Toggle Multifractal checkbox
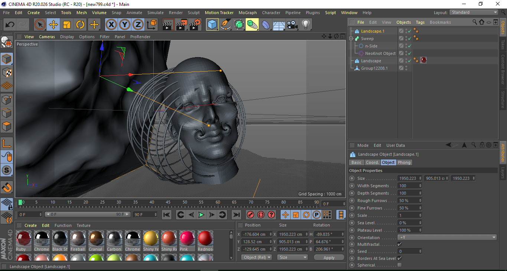Viewport: 507px width, 271px height. coord(399,244)
